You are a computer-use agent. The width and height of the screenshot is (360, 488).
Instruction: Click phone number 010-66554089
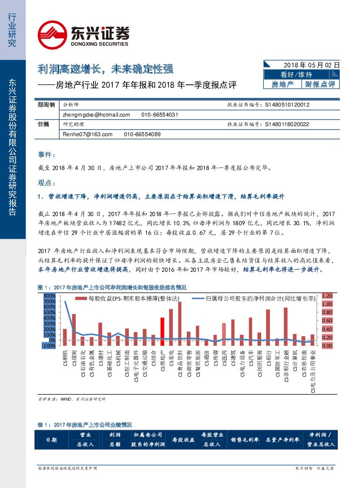[x=142, y=134]
